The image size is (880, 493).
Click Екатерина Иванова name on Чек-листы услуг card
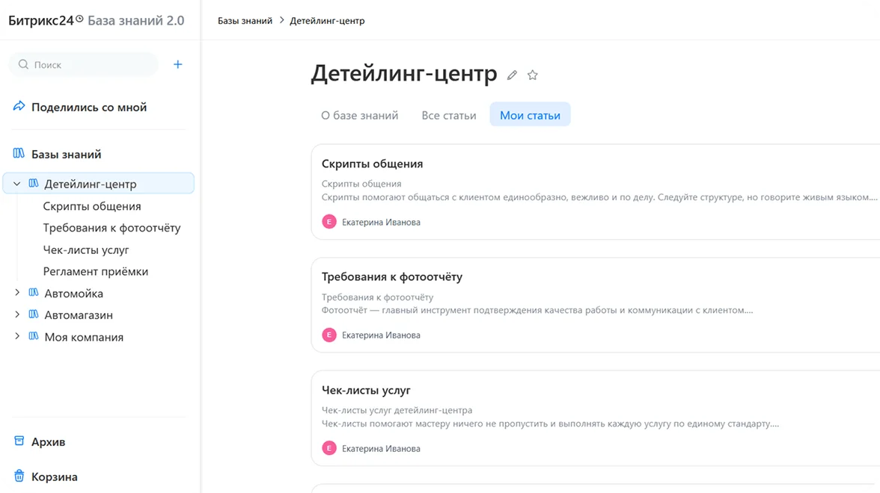(x=381, y=449)
